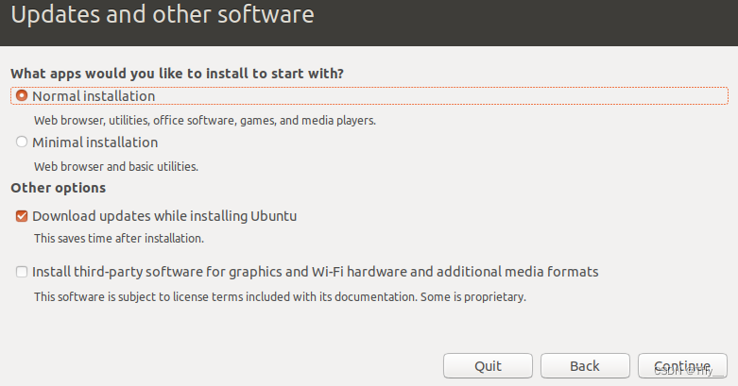Image resolution: width=738 pixels, height=386 pixels.
Task: Click the third-party software for graphics label
Action: [316, 272]
